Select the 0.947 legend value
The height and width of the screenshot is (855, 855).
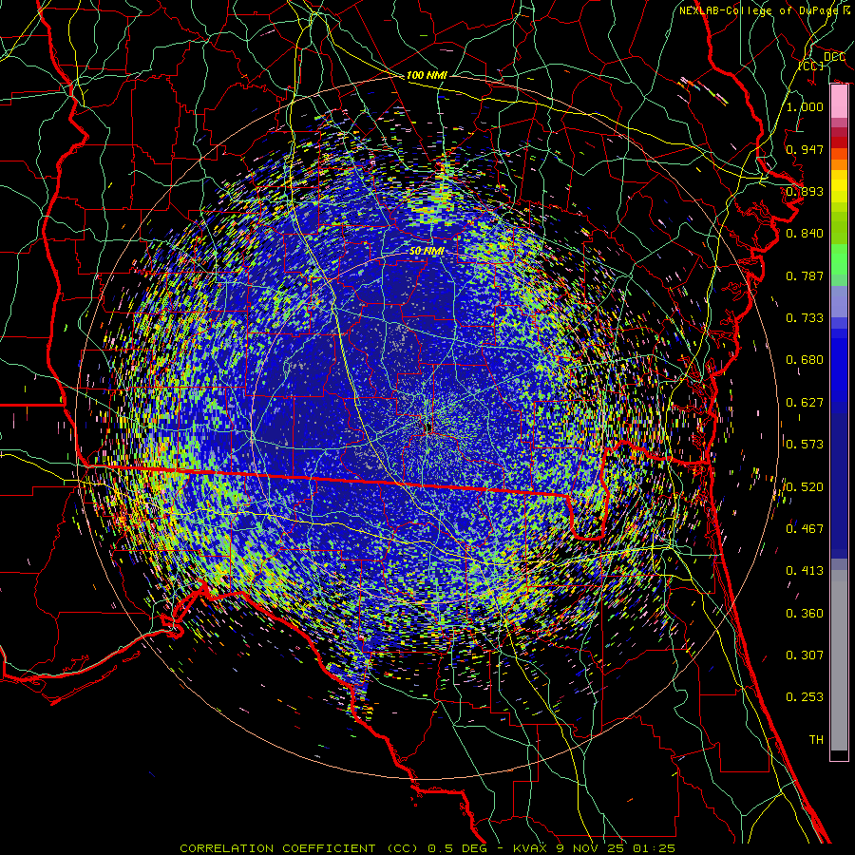pyautogui.click(x=805, y=149)
